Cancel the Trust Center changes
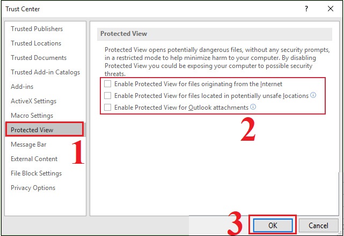 tap(318, 226)
